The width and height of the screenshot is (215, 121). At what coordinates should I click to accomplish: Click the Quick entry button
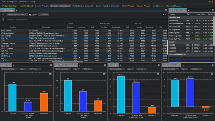[44, 15]
